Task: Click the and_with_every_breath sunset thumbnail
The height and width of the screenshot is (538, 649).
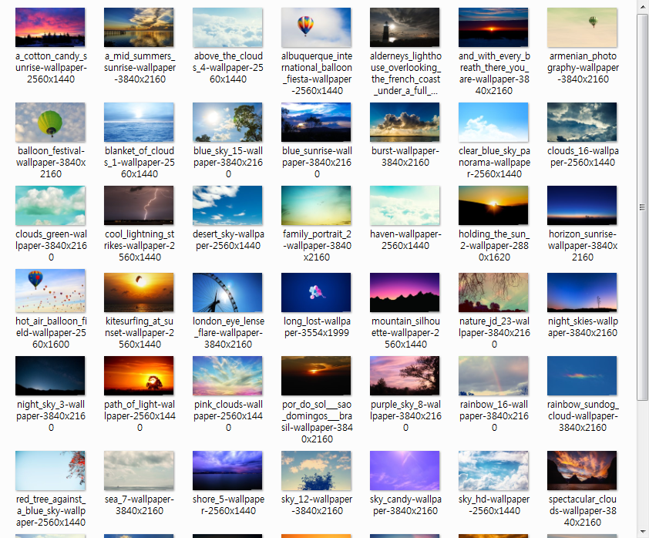Action: [x=493, y=27]
